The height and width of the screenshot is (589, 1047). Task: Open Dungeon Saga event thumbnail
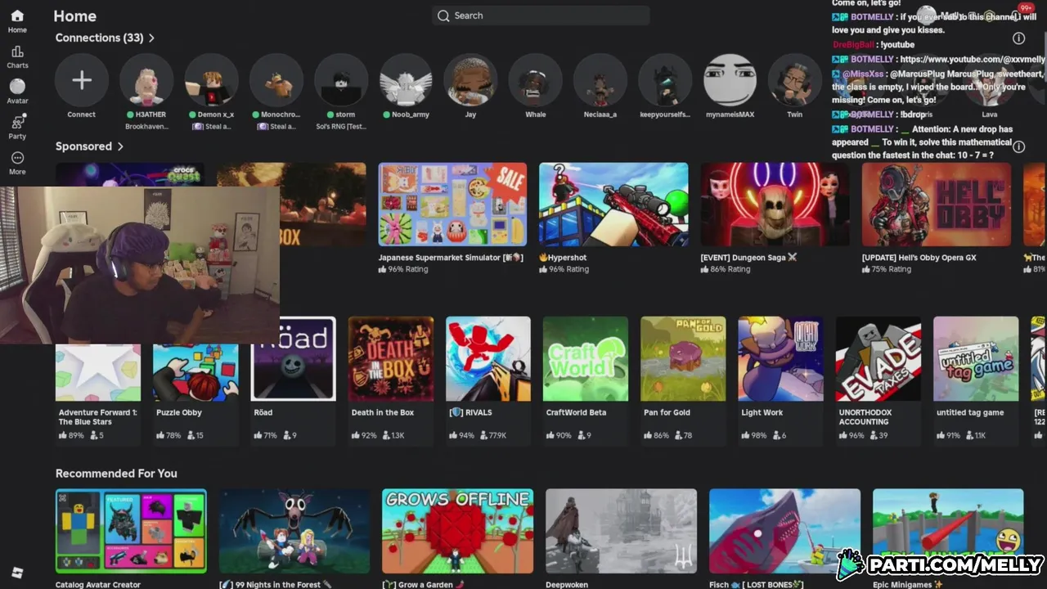coord(775,205)
